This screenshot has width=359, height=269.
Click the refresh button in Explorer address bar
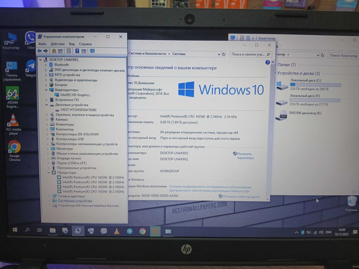(322, 55)
